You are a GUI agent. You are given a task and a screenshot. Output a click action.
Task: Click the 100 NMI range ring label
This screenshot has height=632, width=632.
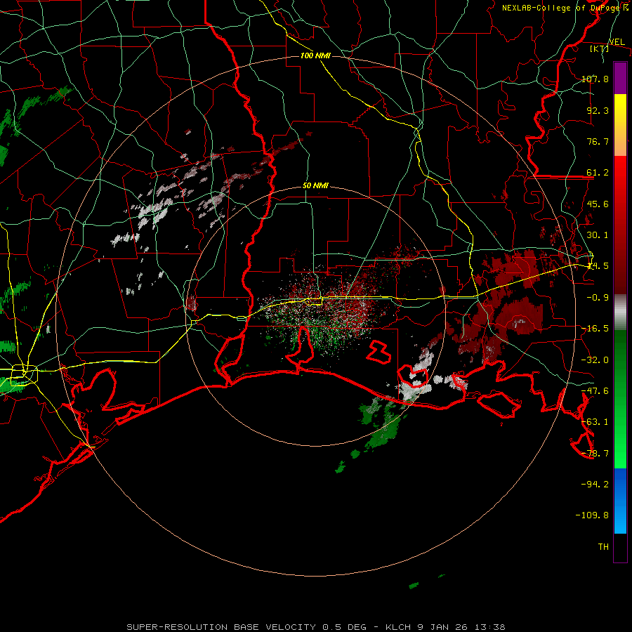pos(315,55)
